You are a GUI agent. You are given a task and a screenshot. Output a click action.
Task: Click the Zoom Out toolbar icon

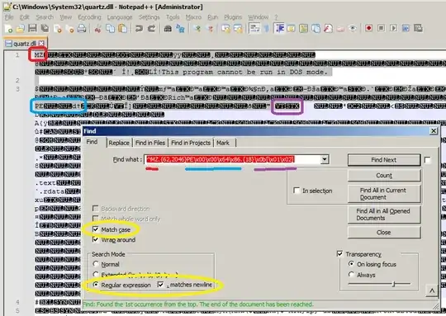click(x=211, y=28)
